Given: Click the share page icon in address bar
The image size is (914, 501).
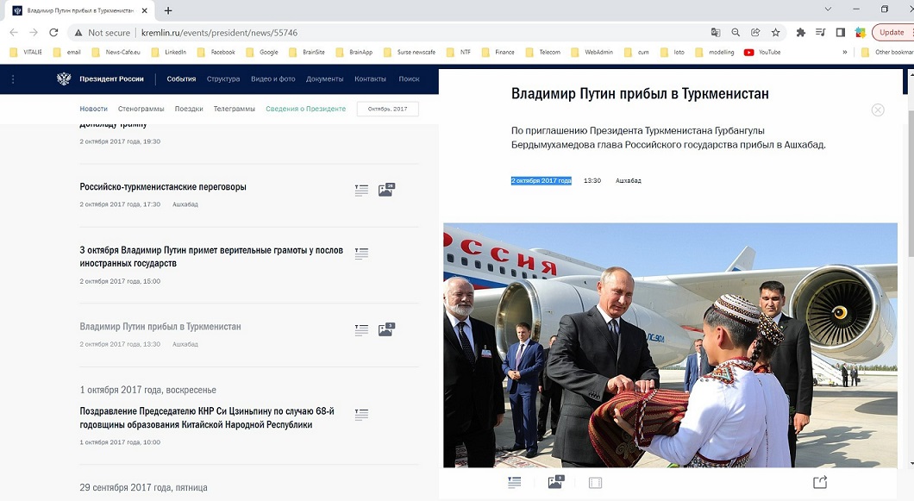Looking at the screenshot, I should 755,33.
